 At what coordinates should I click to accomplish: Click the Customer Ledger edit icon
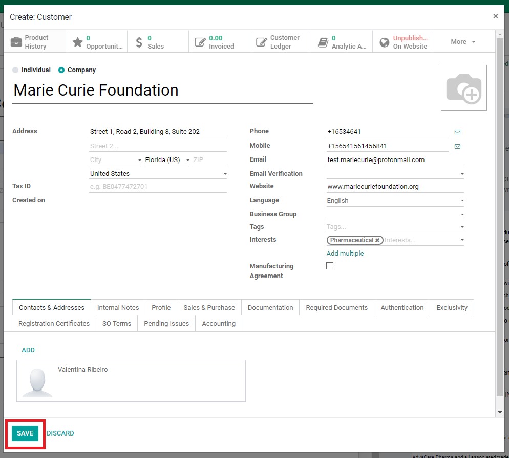(x=261, y=42)
